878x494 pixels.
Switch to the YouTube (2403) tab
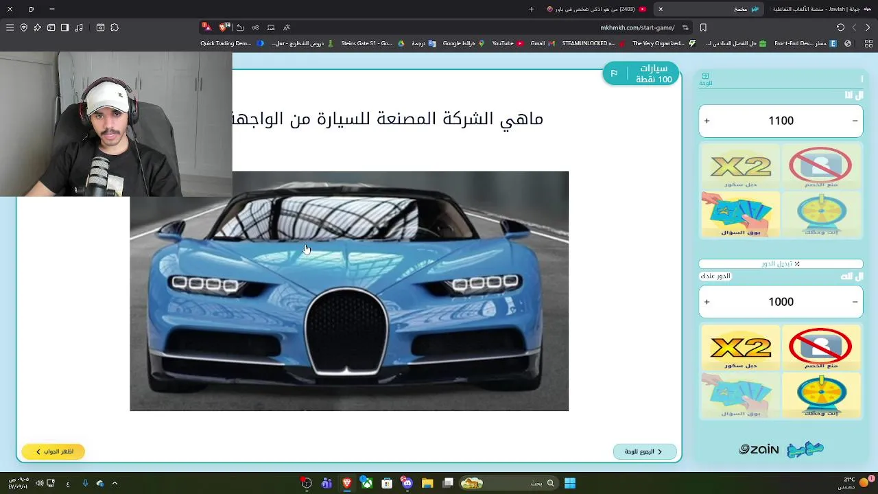pyautogui.click(x=595, y=9)
